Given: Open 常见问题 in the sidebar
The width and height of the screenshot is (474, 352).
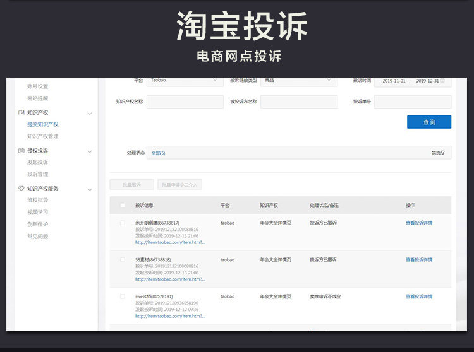Looking at the screenshot, I should point(38,237).
